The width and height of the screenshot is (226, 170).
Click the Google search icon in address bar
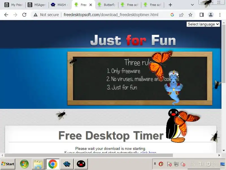tap(172, 15)
